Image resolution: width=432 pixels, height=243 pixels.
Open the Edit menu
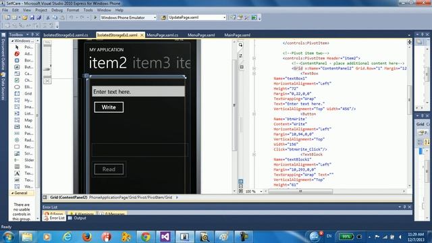click(x=16, y=10)
